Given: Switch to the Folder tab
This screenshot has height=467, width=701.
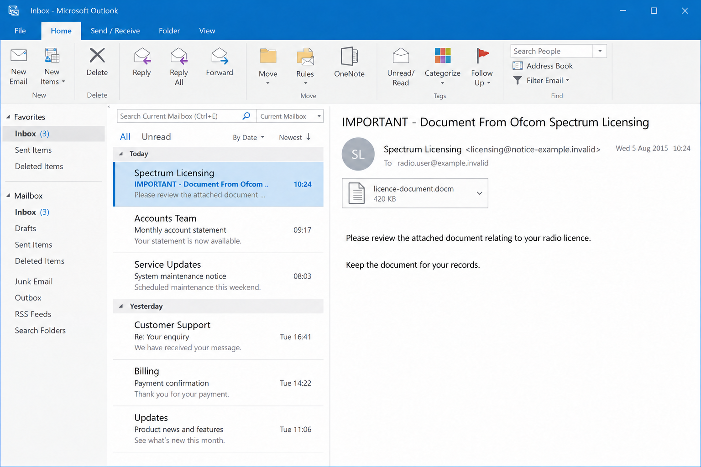Looking at the screenshot, I should click(x=169, y=31).
